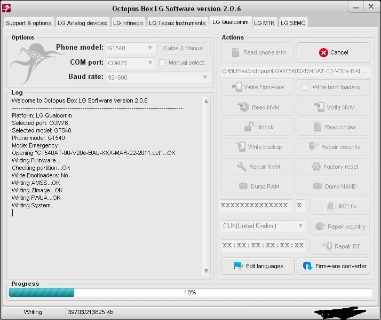The width and height of the screenshot is (381, 320).
Task: Click the log scrollbar up arrow
Action: tap(206, 101)
